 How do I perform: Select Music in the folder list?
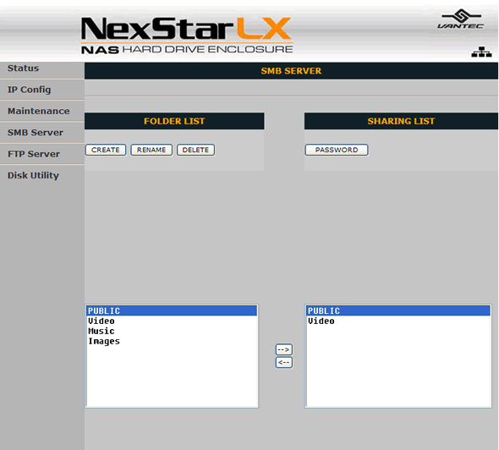point(172,331)
